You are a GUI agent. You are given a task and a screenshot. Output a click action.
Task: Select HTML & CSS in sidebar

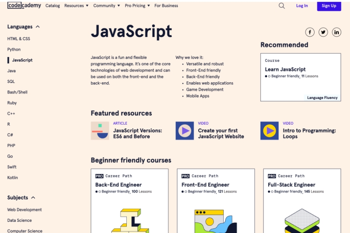pyautogui.click(x=19, y=39)
